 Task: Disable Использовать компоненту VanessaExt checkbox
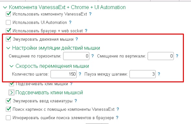tap(8, 14)
